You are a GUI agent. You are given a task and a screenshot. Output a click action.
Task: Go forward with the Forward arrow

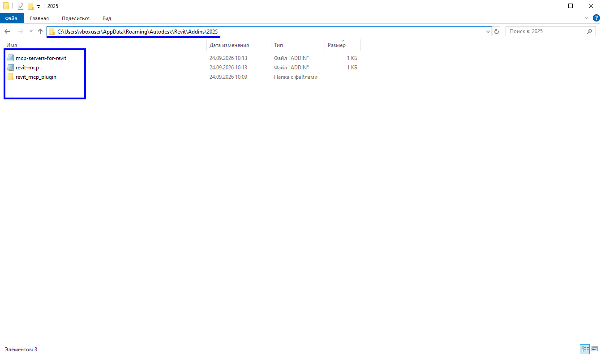click(x=20, y=31)
